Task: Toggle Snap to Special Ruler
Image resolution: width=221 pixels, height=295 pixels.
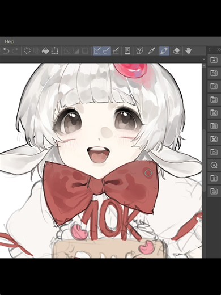Action: (107, 50)
